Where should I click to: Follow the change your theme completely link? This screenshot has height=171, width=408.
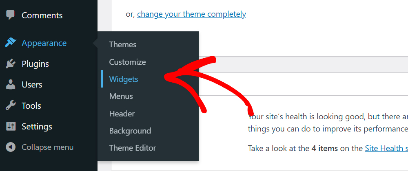(191, 14)
